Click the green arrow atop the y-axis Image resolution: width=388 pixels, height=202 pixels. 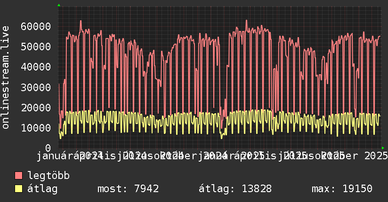[x=59, y=5]
